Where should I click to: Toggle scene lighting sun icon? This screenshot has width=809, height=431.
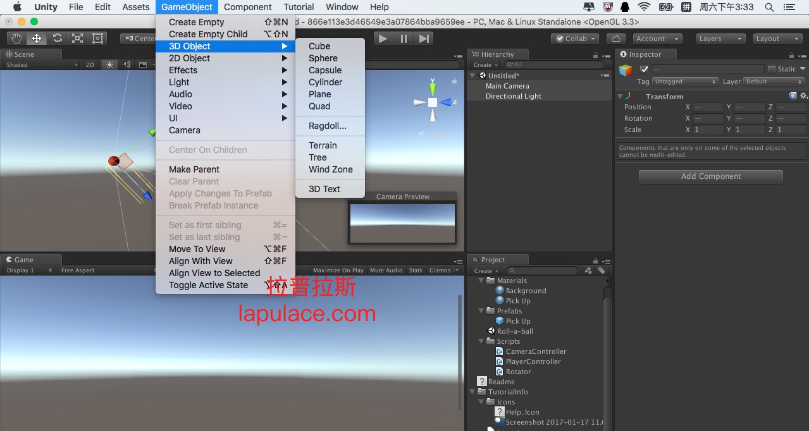pos(110,65)
